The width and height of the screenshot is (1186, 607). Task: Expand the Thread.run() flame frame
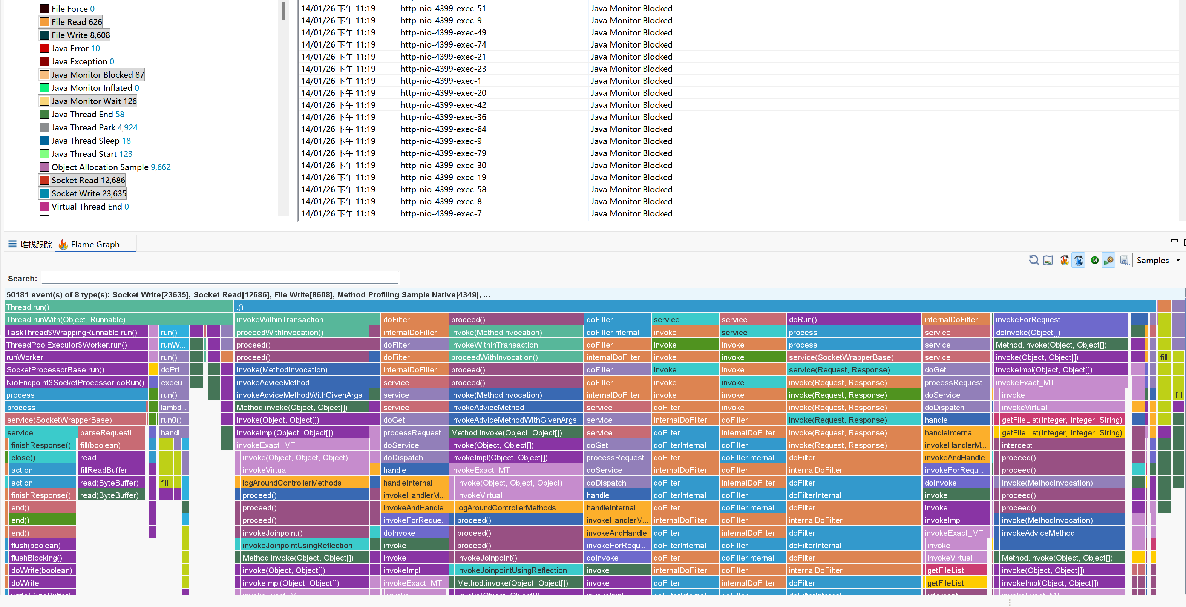[119, 307]
